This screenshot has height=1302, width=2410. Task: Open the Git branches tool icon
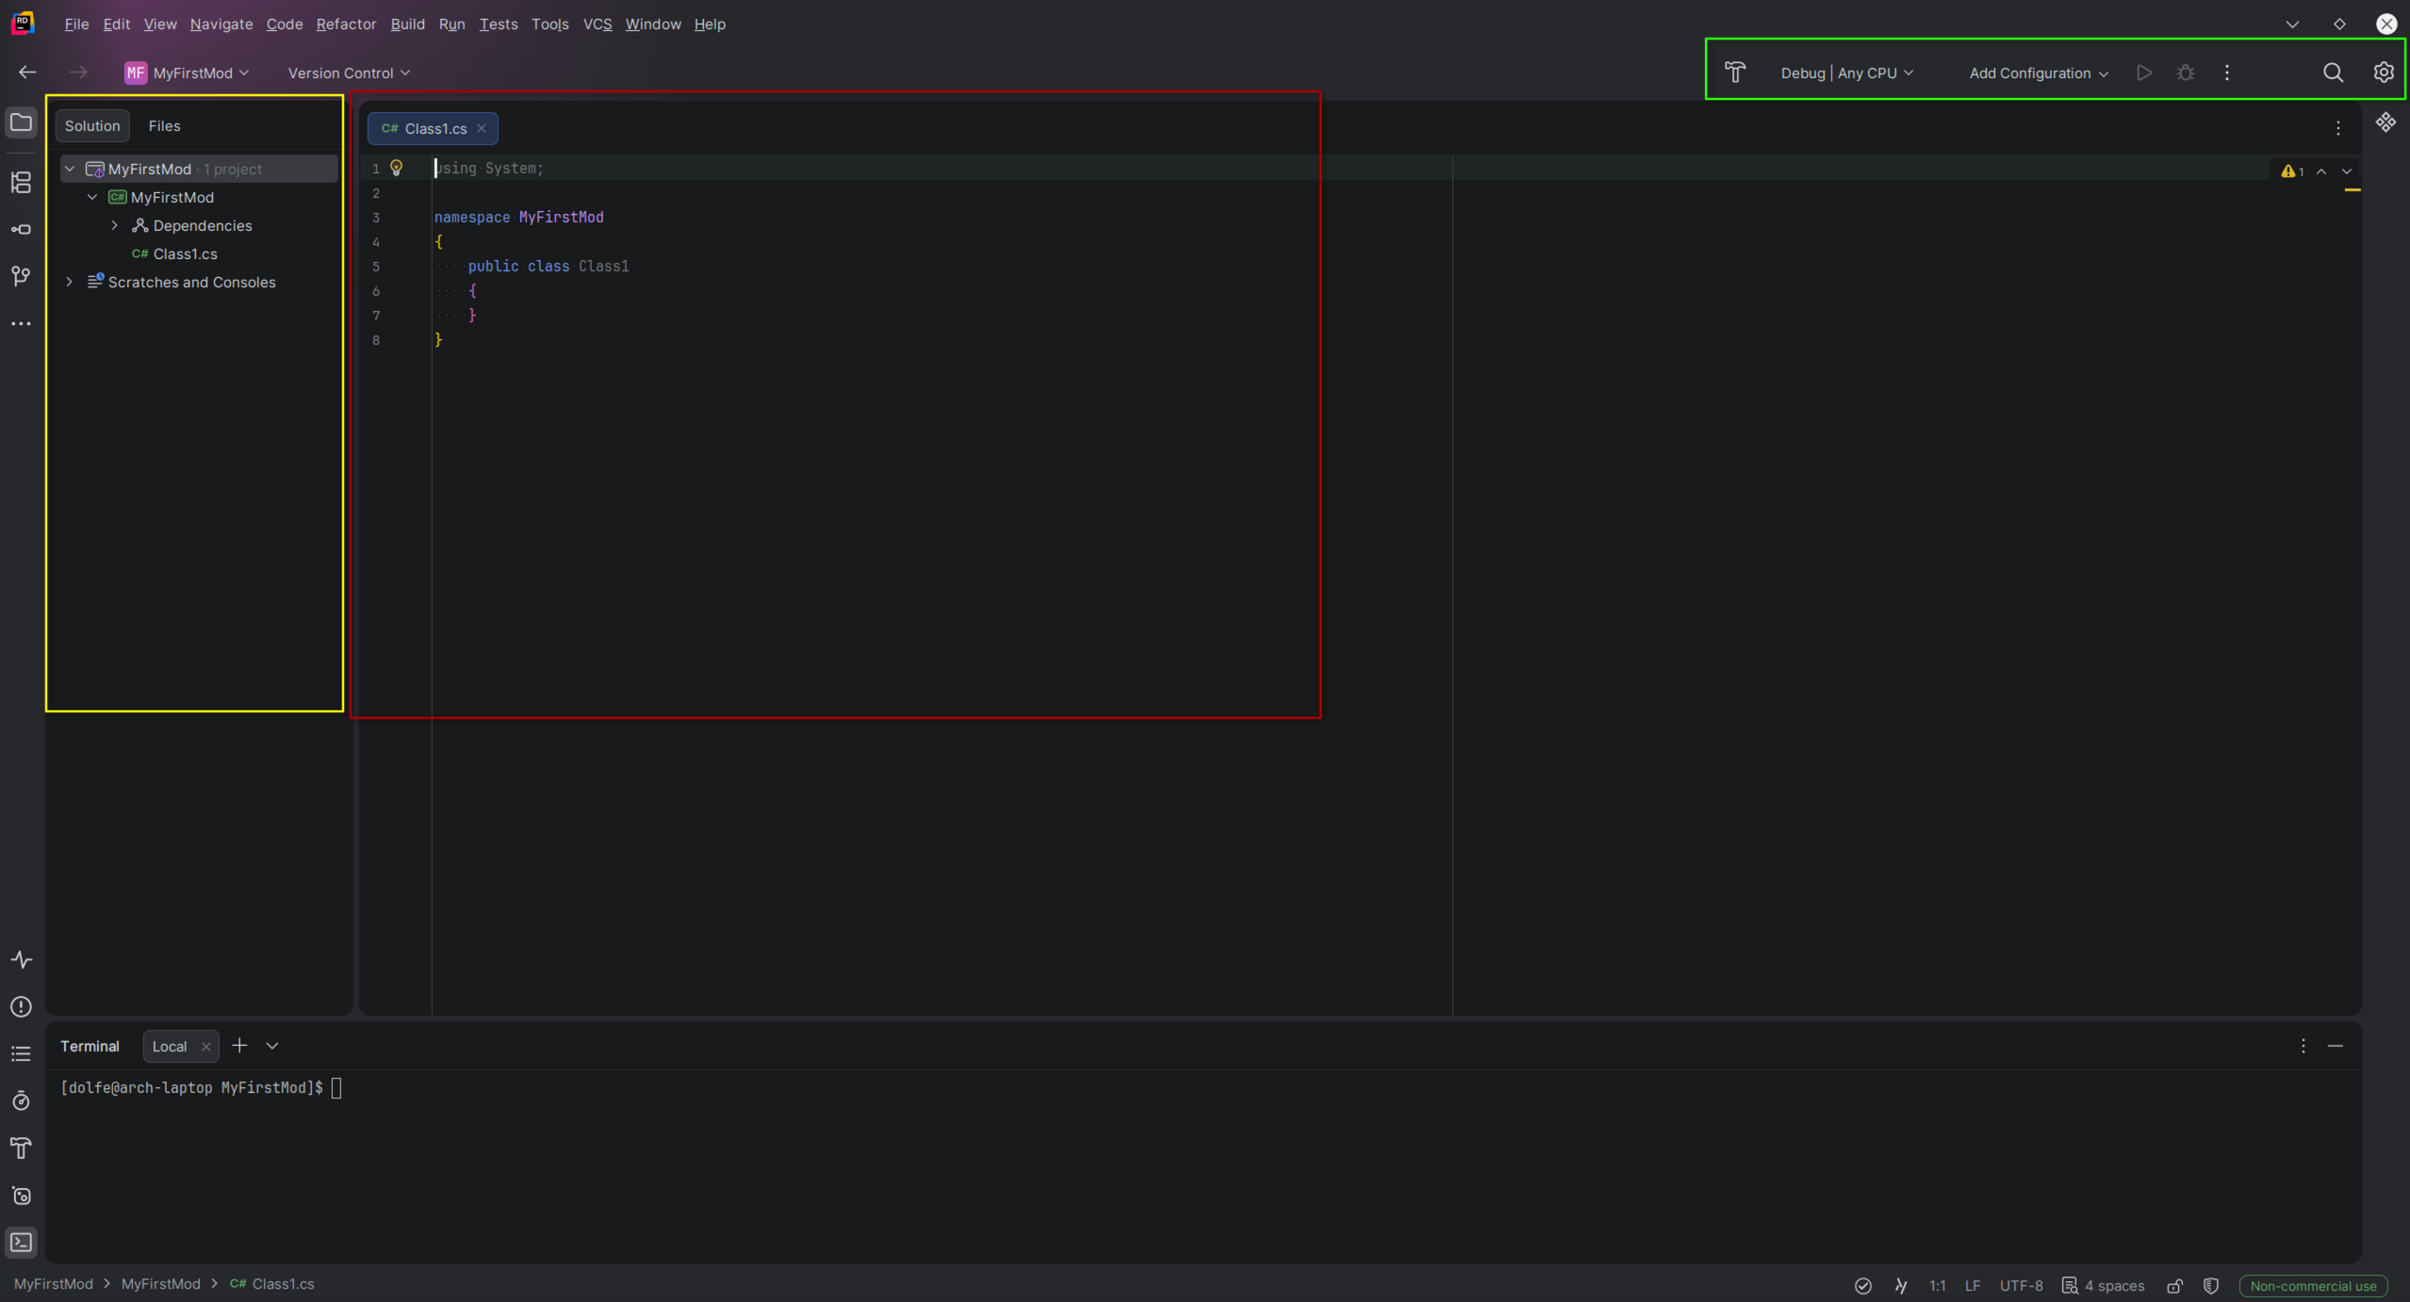21,276
